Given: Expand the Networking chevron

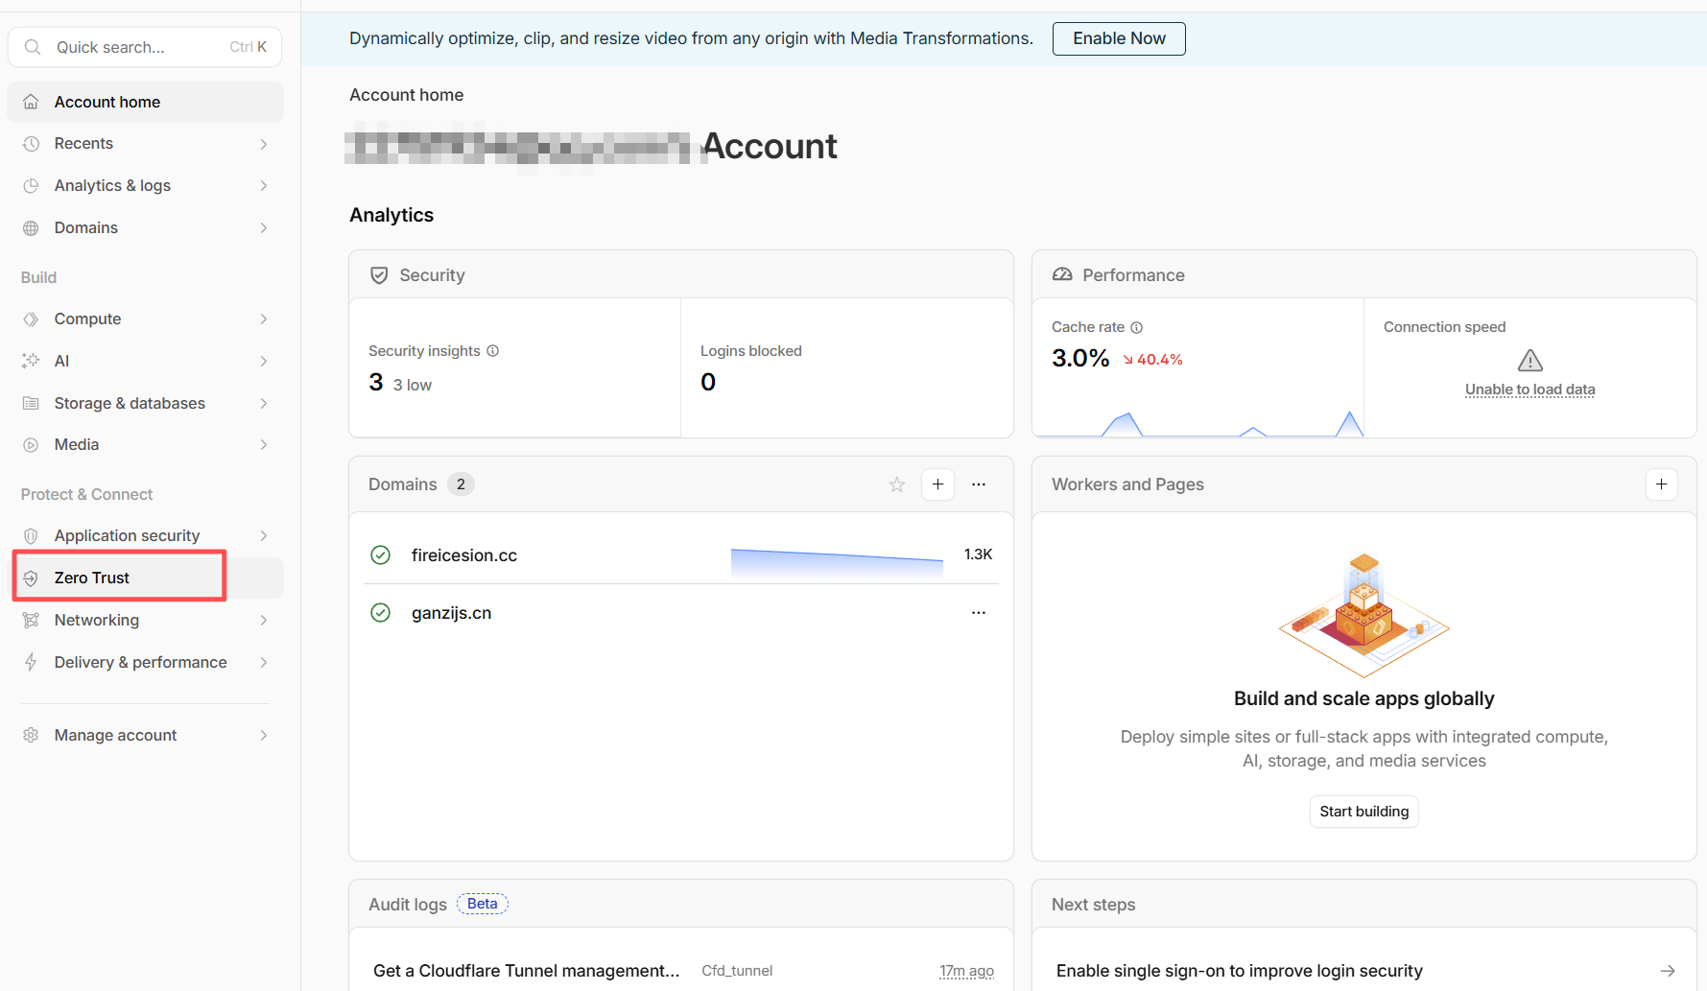Looking at the screenshot, I should tap(264, 621).
